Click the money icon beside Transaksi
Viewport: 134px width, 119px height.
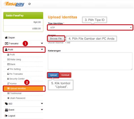(7, 44)
